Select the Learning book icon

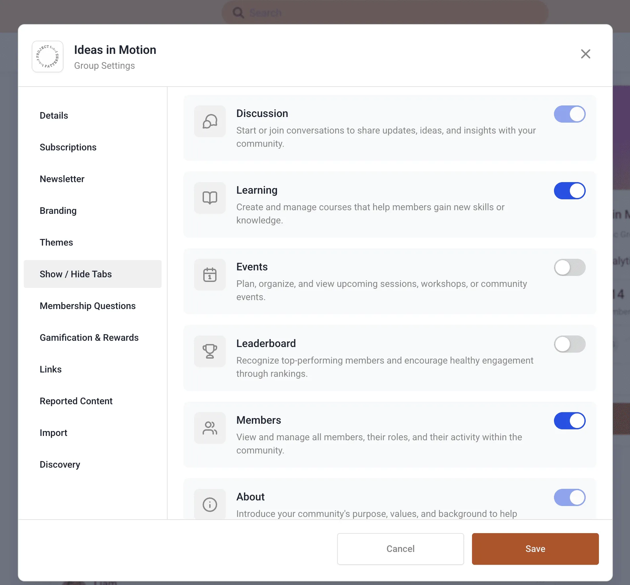coord(210,198)
